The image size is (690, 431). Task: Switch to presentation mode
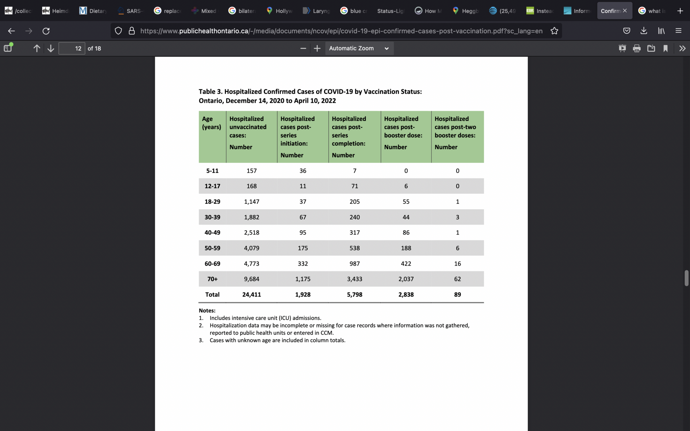click(622, 48)
